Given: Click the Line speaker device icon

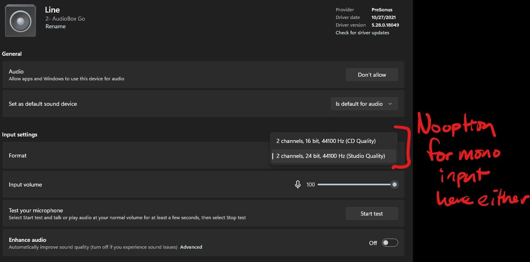Looking at the screenshot, I should [20, 21].
